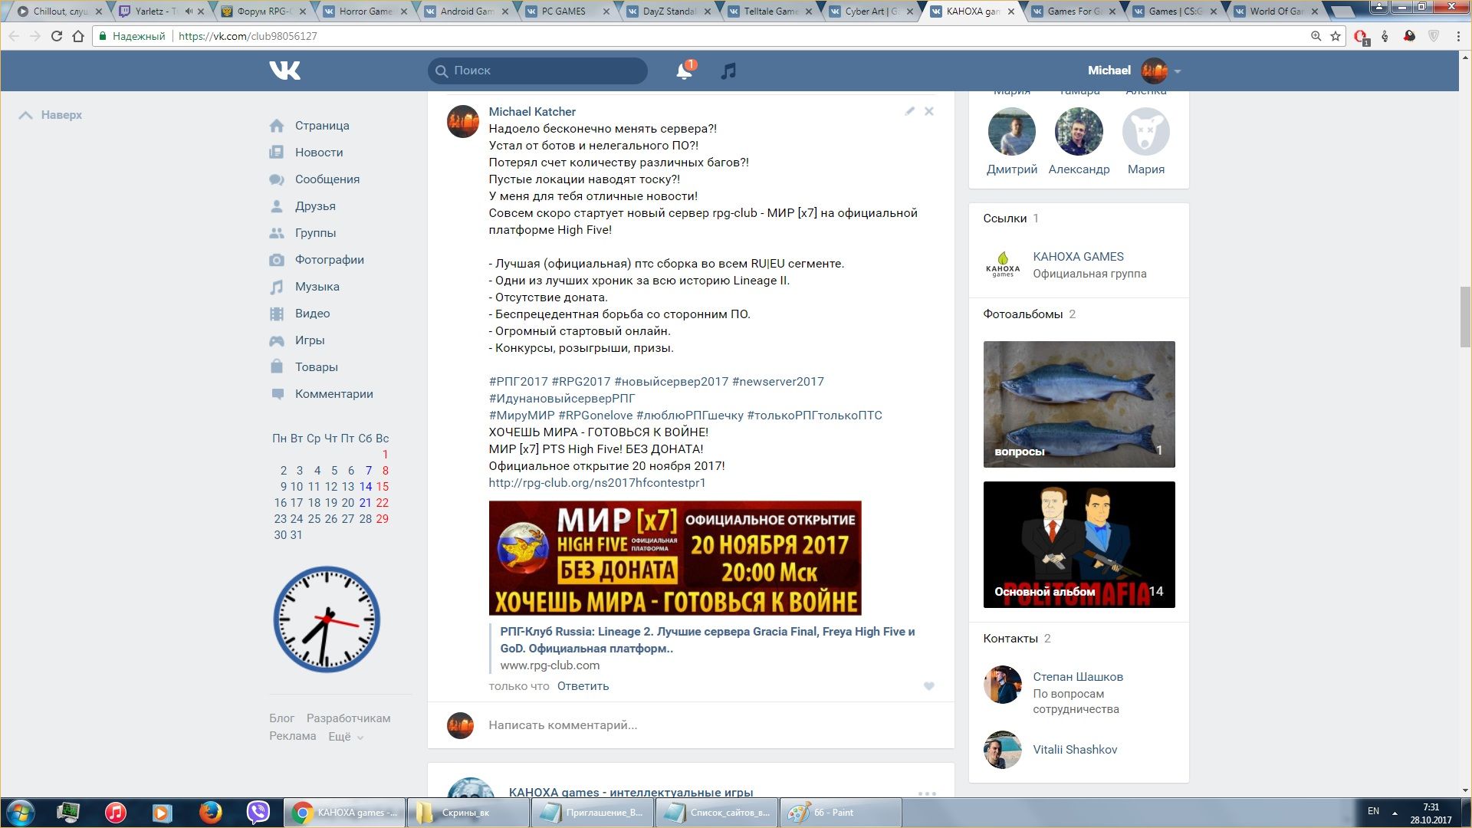Click 'Ответить' under the post

[583, 686]
